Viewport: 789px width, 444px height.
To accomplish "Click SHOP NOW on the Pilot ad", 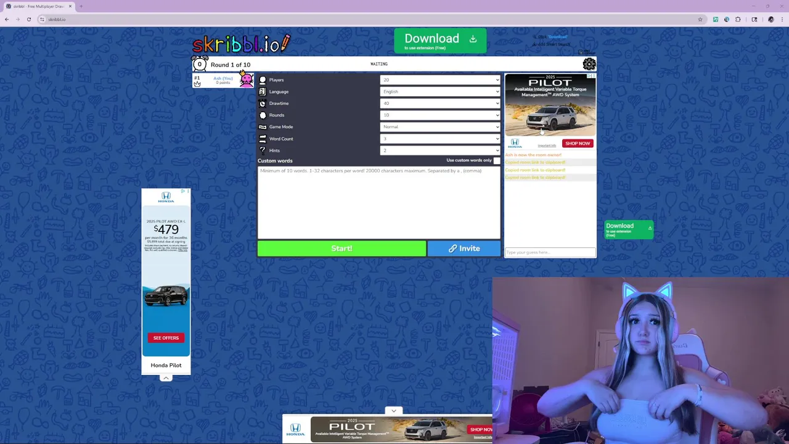I will point(578,143).
